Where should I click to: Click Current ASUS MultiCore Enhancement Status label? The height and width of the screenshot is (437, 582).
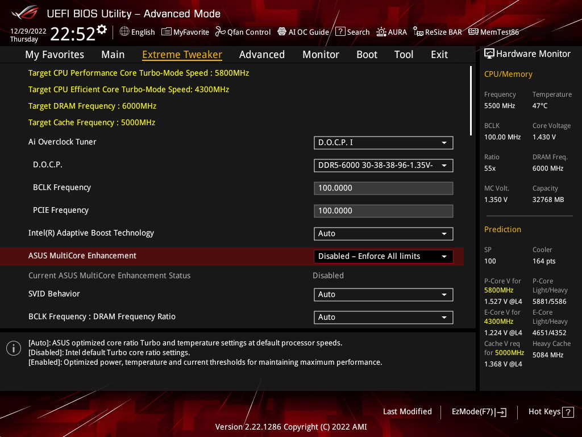click(x=109, y=275)
